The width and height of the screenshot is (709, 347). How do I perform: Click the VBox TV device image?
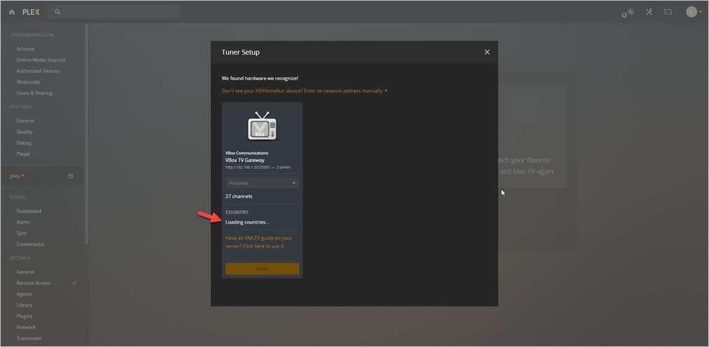pos(262,126)
